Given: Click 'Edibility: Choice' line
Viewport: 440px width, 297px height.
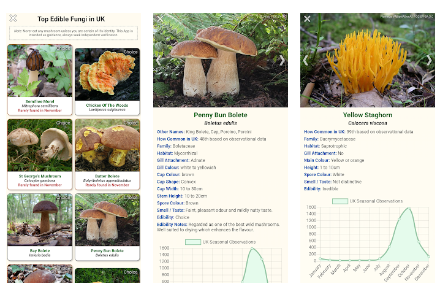Looking at the screenshot, I should pos(173,217).
